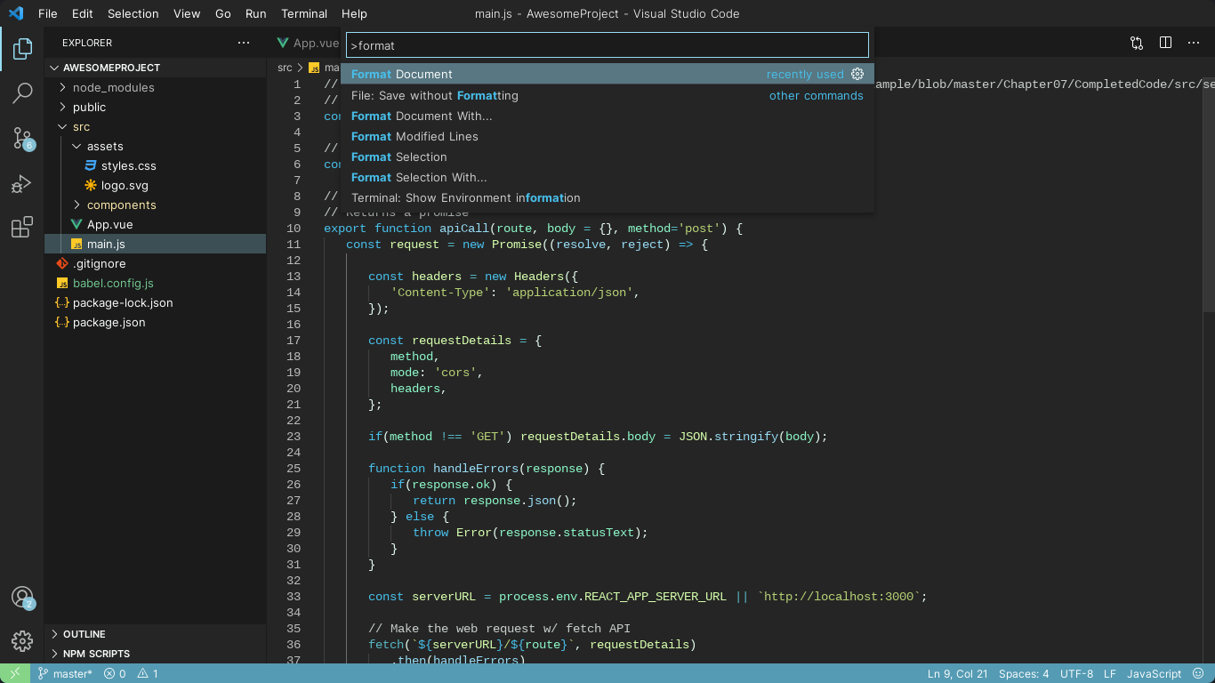Viewport: 1215px width, 683px height.
Task: Click the editor vertical scrollbar
Action: (x=1209, y=195)
